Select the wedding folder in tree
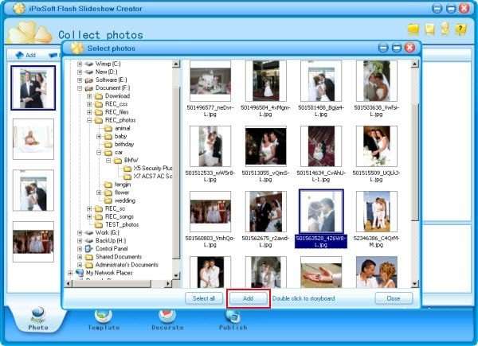 (124, 200)
